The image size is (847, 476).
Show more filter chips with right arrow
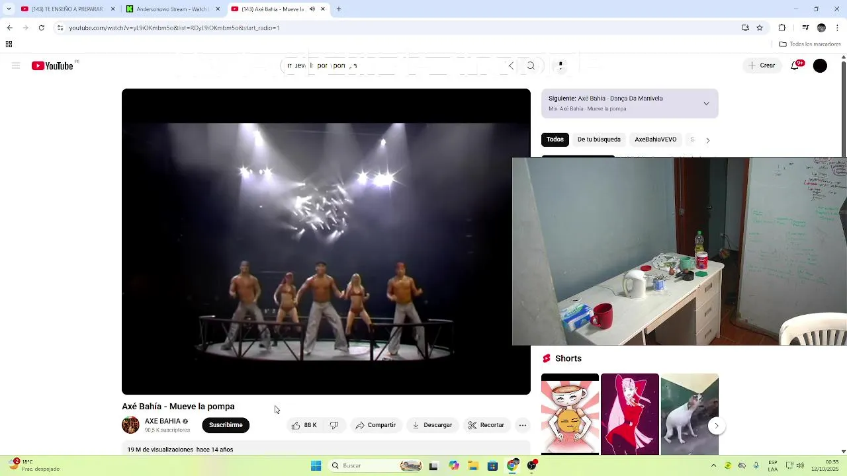click(x=707, y=140)
